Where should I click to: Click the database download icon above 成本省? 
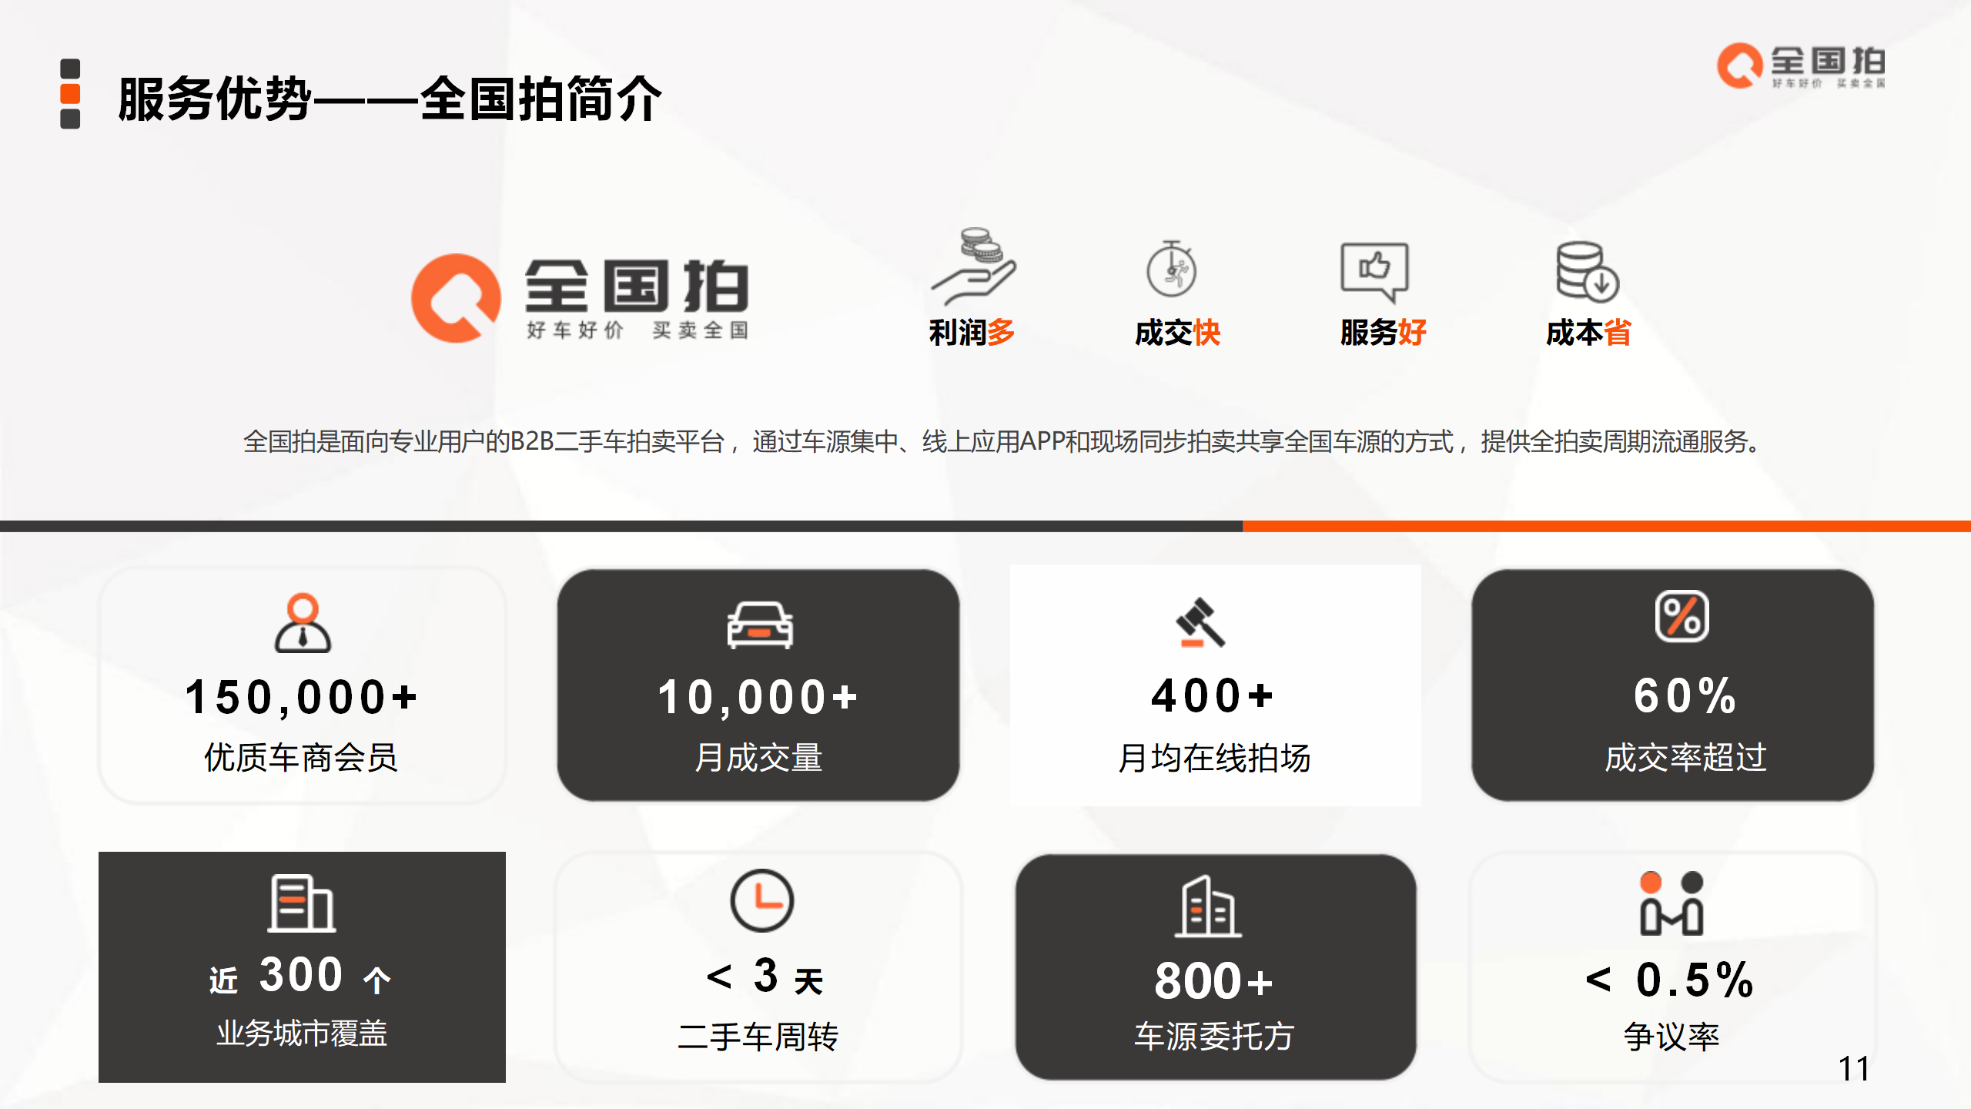[x=1587, y=271]
